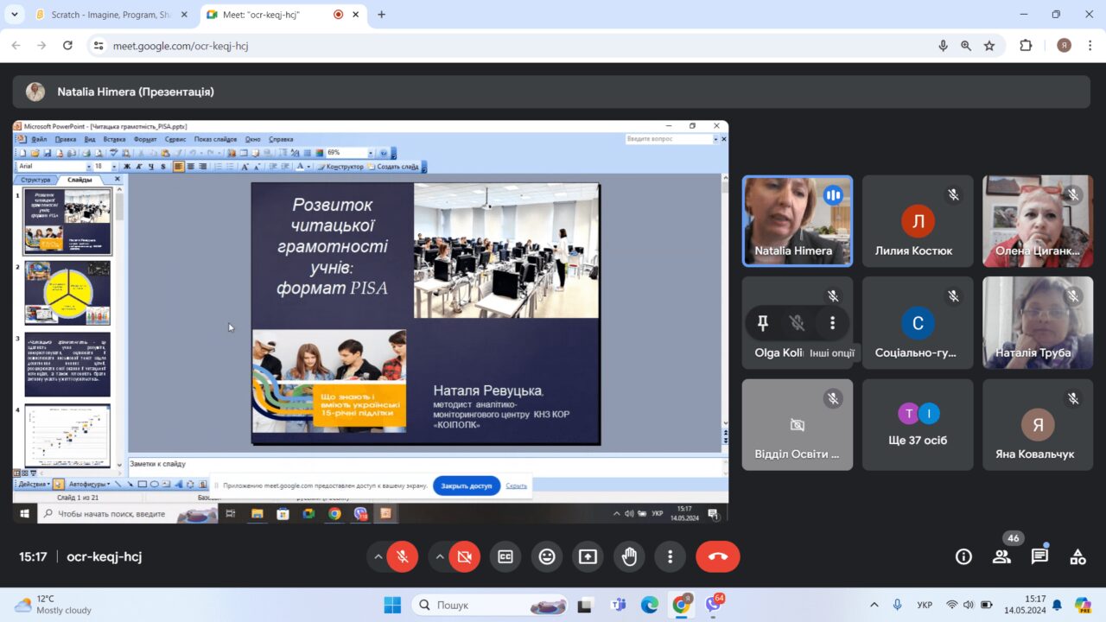Image resolution: width=1106 pixels, height=622 pixels.
Task: Send an emoji reaction
Action: (x=546, y=557)
